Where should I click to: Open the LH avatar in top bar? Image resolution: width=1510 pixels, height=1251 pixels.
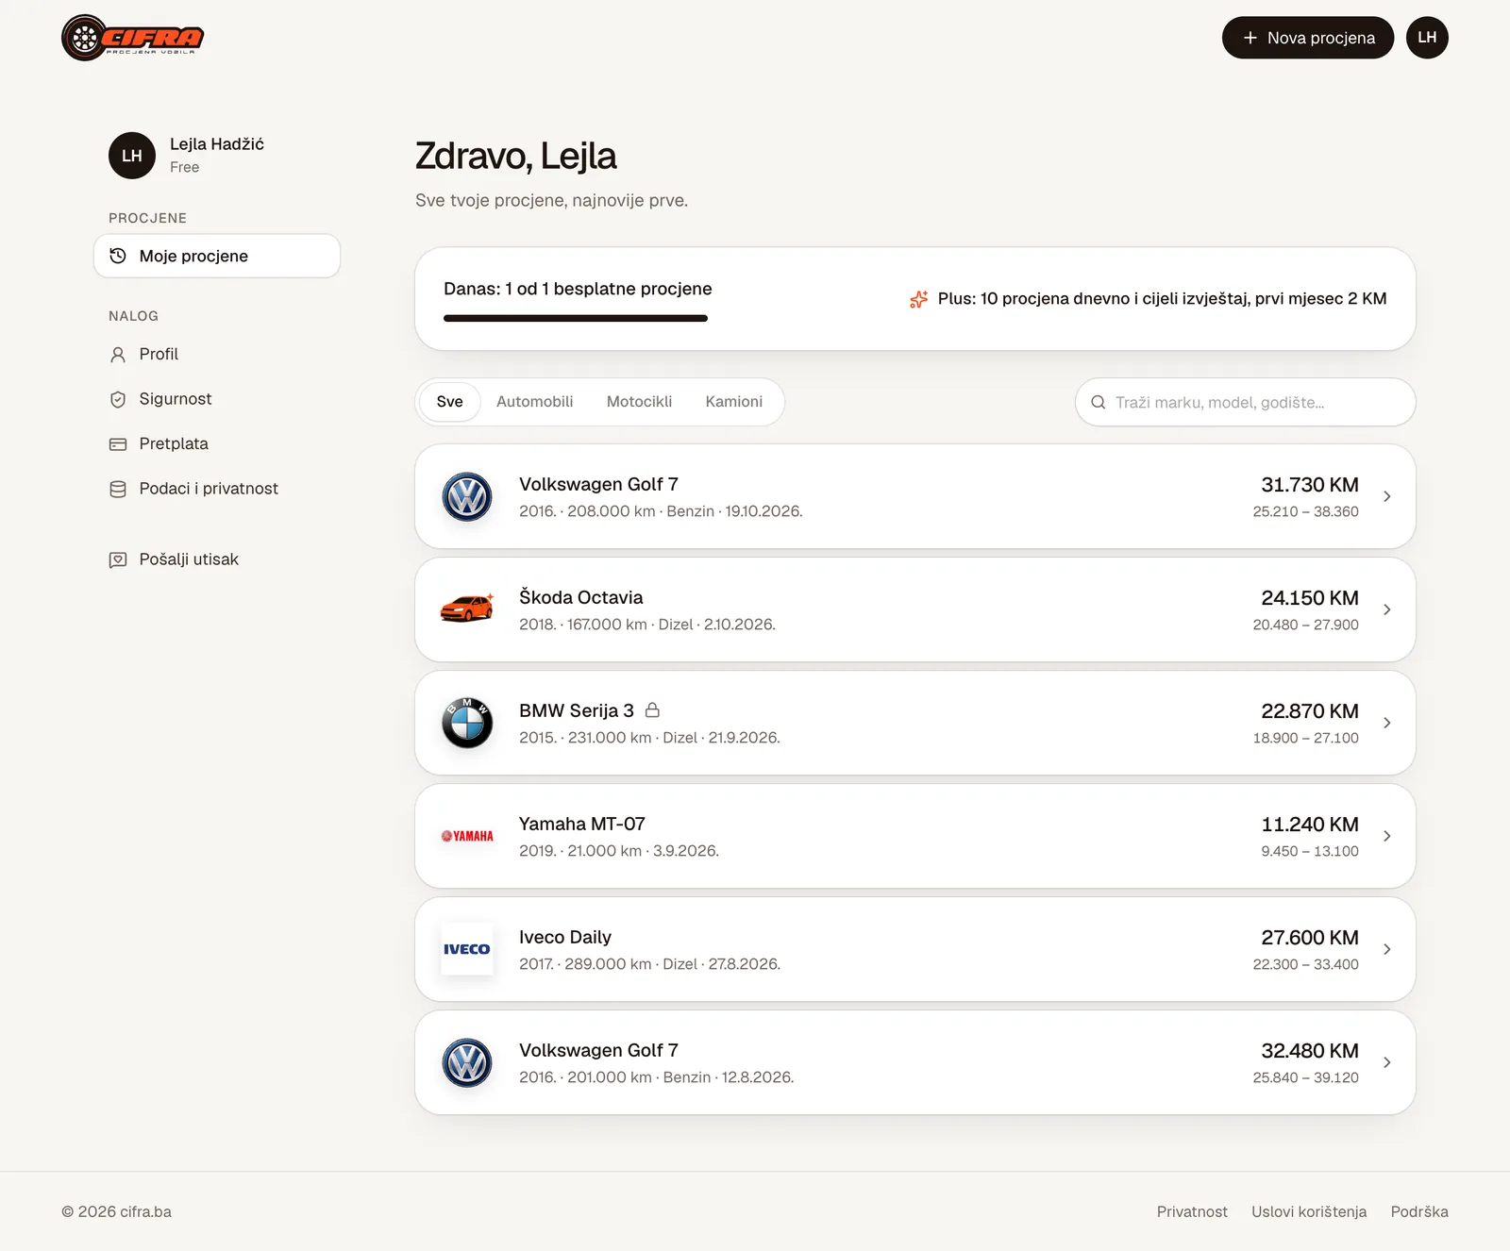(x=1427, y=38)
